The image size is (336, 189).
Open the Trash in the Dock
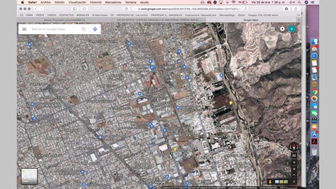tap(314, 152)
